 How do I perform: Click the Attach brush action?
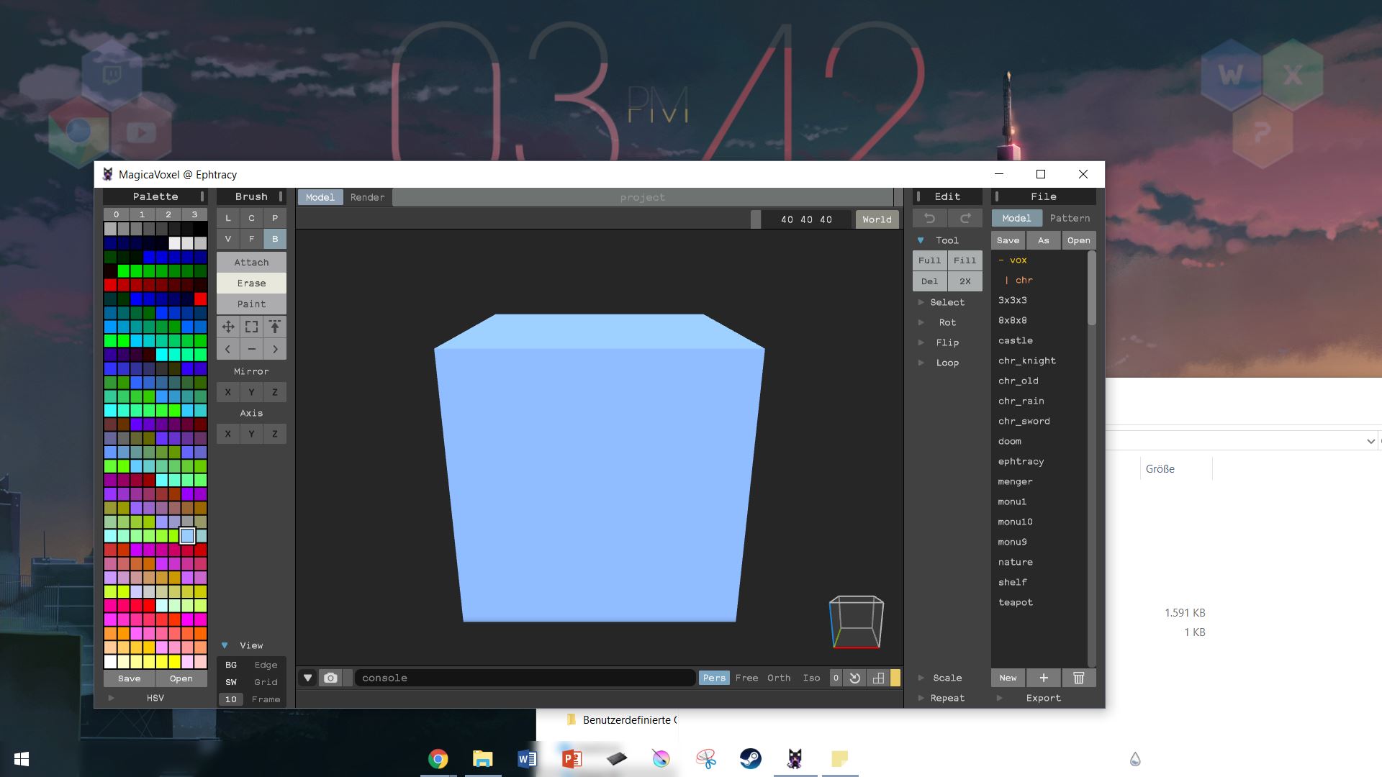(251, 262)
